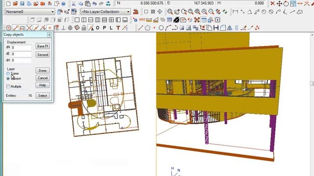Open the No Layer Collection dropdown
Viewport: 314px width, 176px height.
tap(105, 12)
